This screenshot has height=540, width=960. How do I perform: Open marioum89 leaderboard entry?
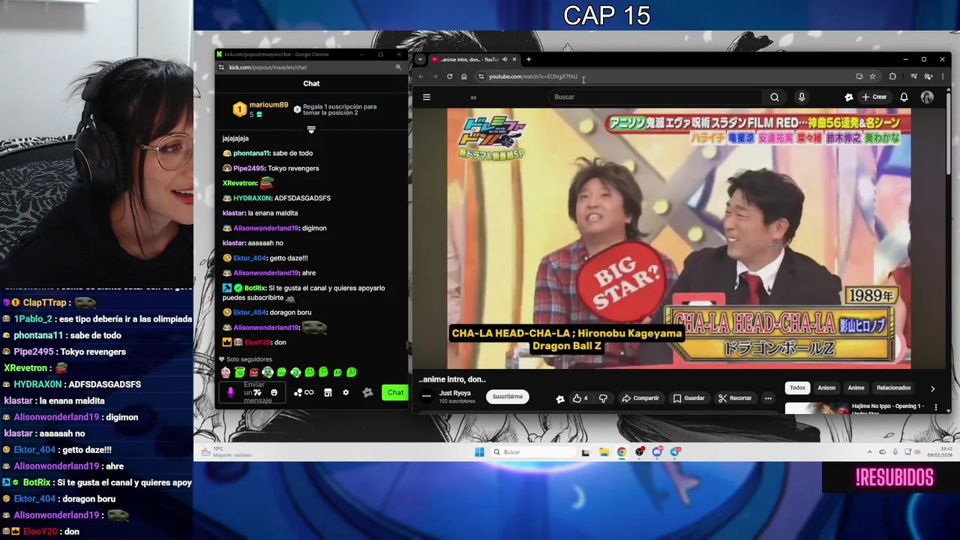[x=259, y=109]
